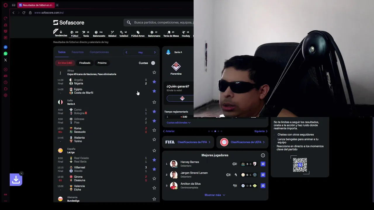Open the Opera main menu logo

click(x=5, y=5)
